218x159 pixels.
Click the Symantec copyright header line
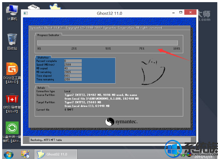(x=96, y=28)
